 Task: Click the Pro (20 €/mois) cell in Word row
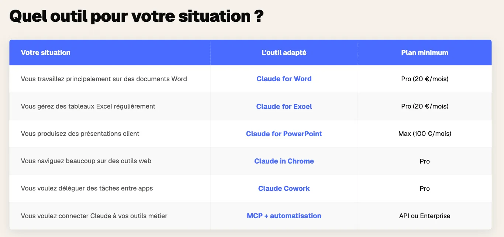[425, 79]
